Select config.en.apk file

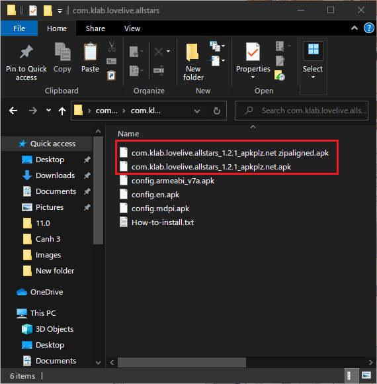149,195
